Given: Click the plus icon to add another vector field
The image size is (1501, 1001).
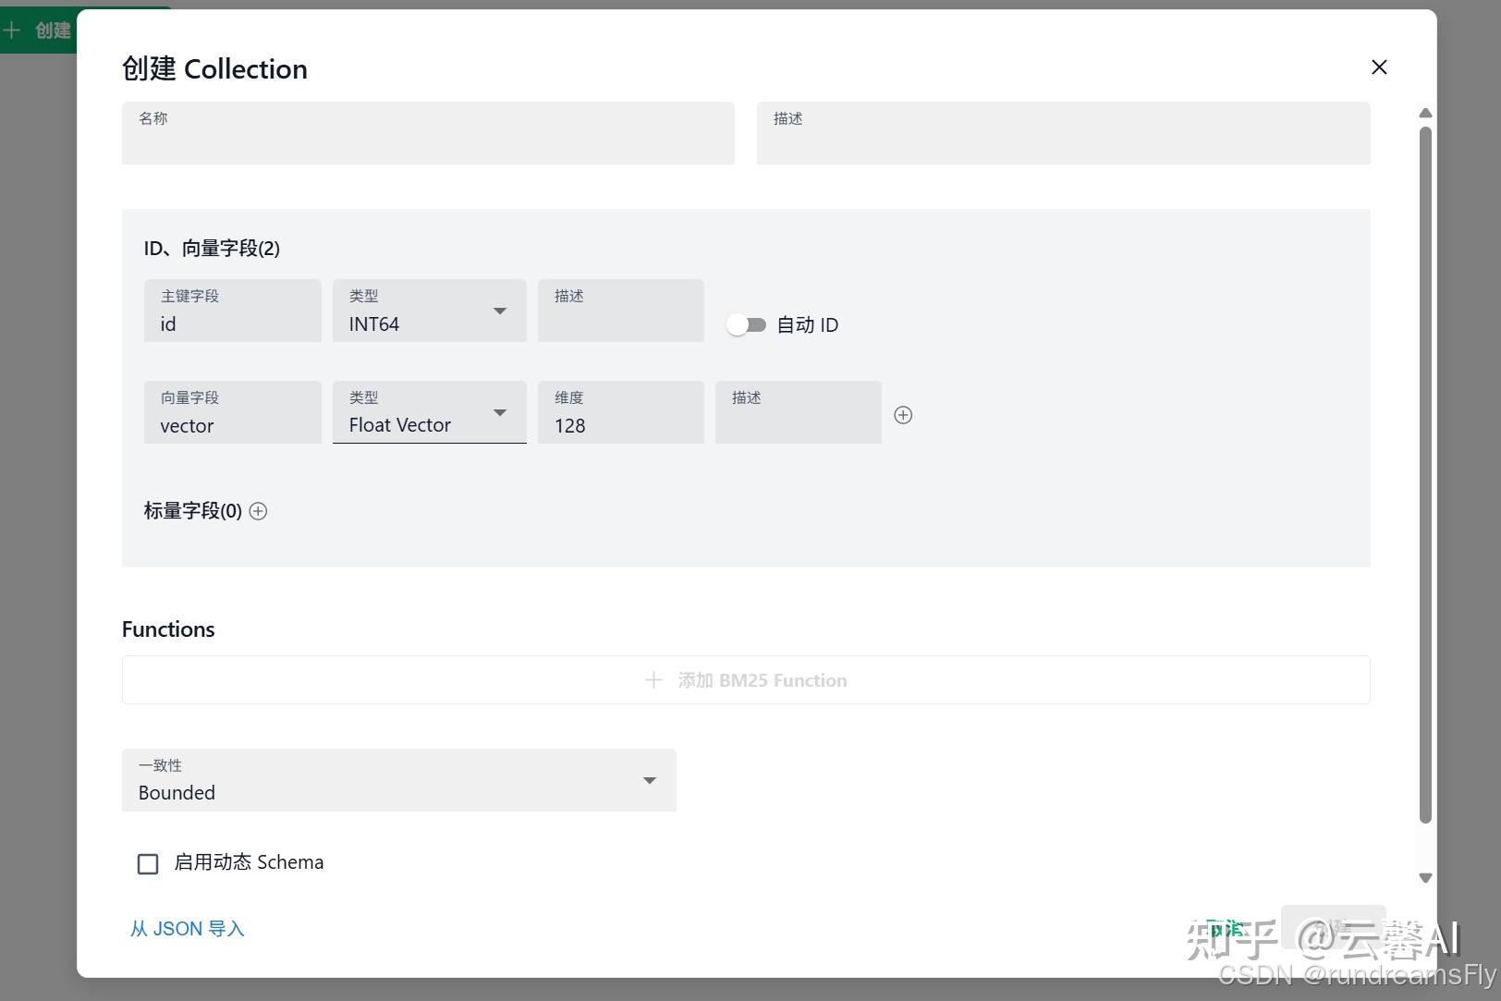Looking at the screenshot, I should click(x=903, y=414).
